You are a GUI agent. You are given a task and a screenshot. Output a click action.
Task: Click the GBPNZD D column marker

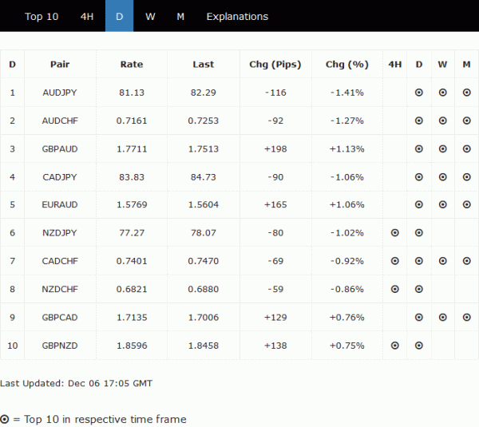(x=419, y=346)
